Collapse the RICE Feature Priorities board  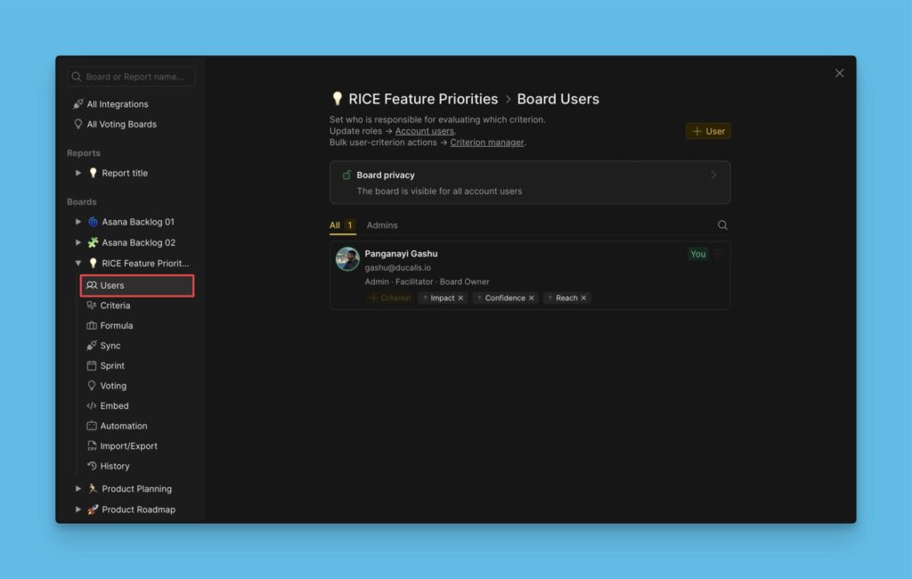tap(77, 263)
